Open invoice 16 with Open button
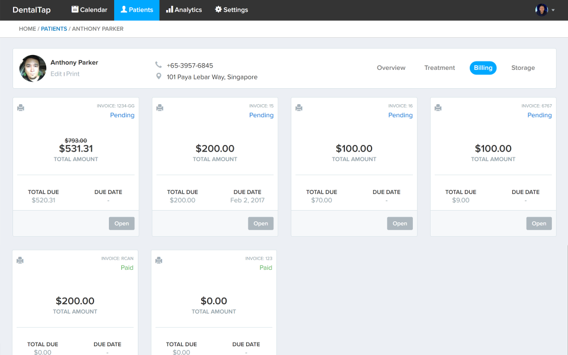The height and width of the screenshot is (355, 568). pos(400,224)
